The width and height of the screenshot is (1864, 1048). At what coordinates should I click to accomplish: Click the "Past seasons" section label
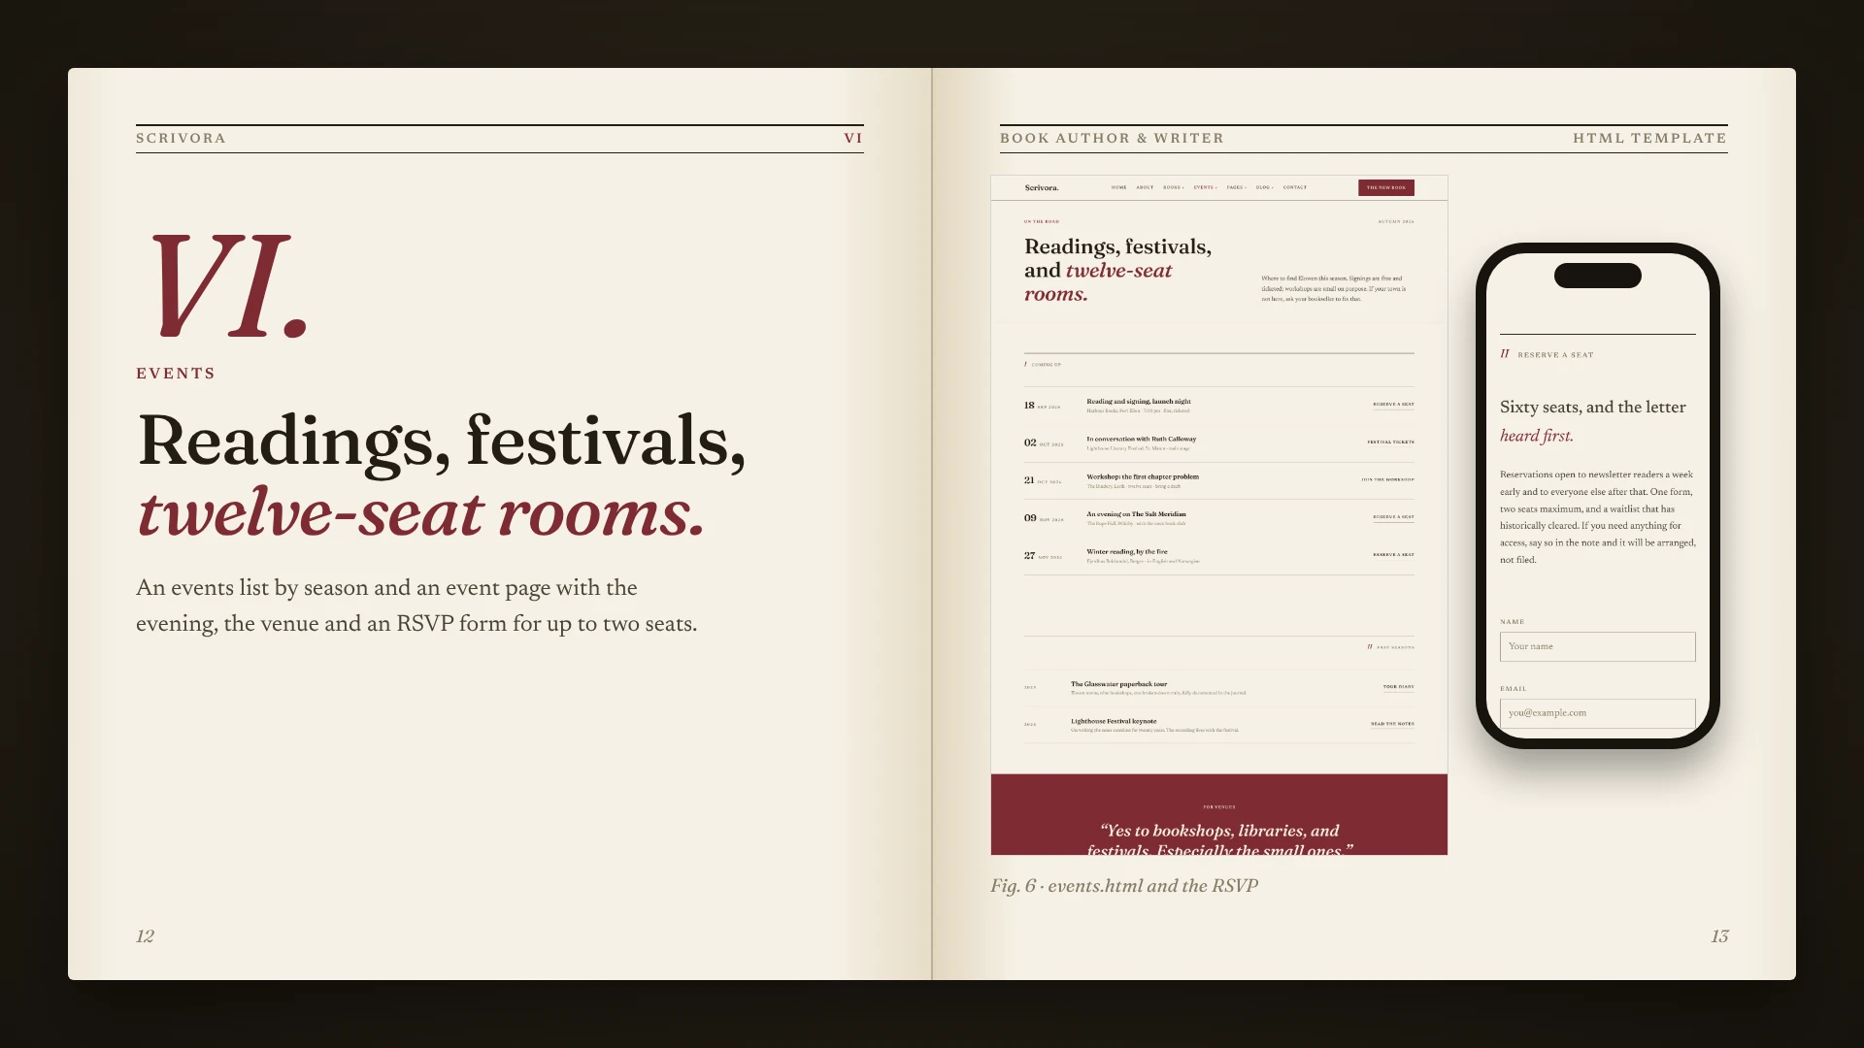click(1395, 647)
